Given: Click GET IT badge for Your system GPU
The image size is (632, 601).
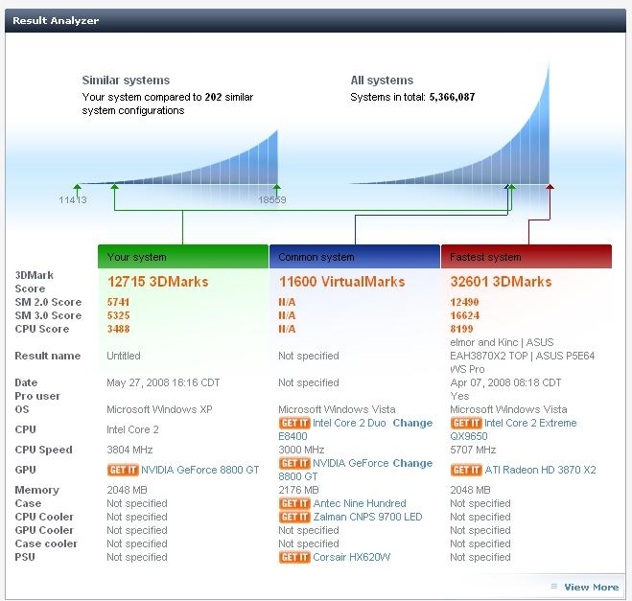Looking at the screenshot, I should (123, 470).
